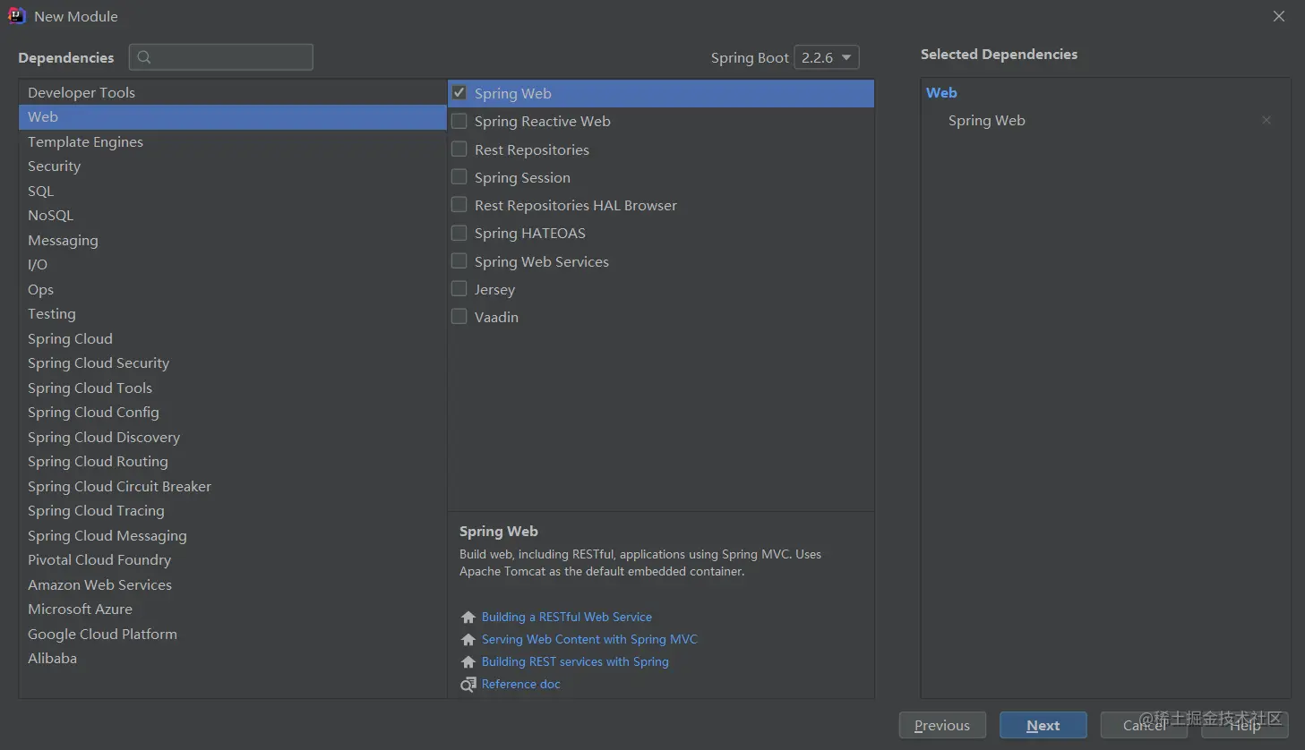Focus the Dependencies search field

click(x=221, y=57)
